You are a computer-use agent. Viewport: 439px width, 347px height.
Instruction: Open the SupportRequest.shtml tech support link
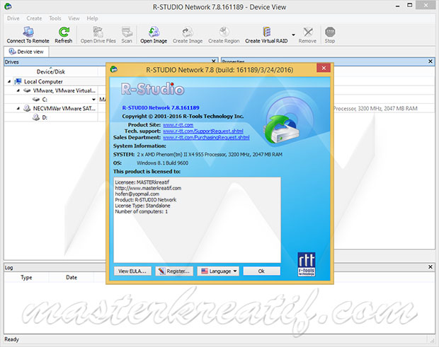click(x=203, y=131)
